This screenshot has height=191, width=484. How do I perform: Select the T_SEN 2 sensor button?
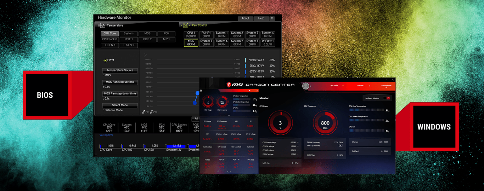click(x=129, y=45)
